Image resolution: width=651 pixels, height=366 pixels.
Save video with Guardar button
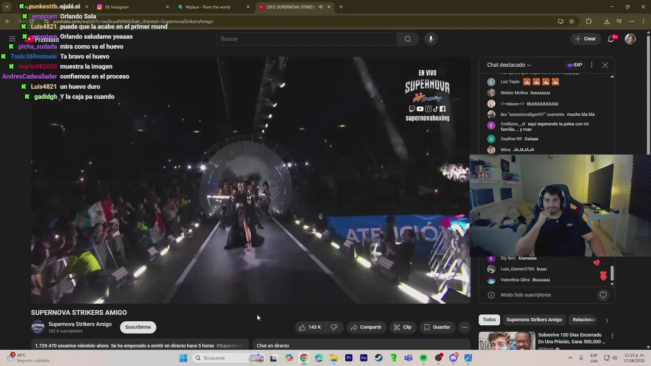point(437,327)
